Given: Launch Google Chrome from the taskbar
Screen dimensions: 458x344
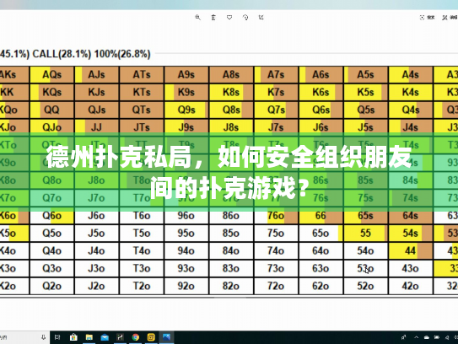Looking at the screenshot, I should click(136, 337).
